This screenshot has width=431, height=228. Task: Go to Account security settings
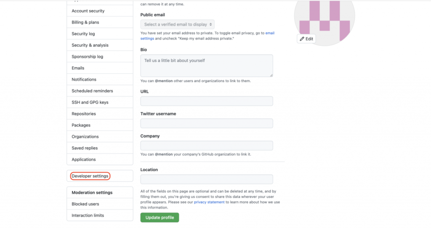click(88, 11)
